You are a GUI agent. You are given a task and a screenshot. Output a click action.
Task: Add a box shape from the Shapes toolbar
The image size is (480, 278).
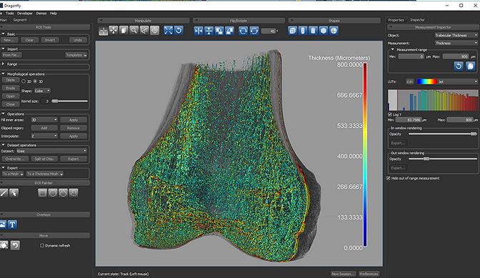(292, 31)
